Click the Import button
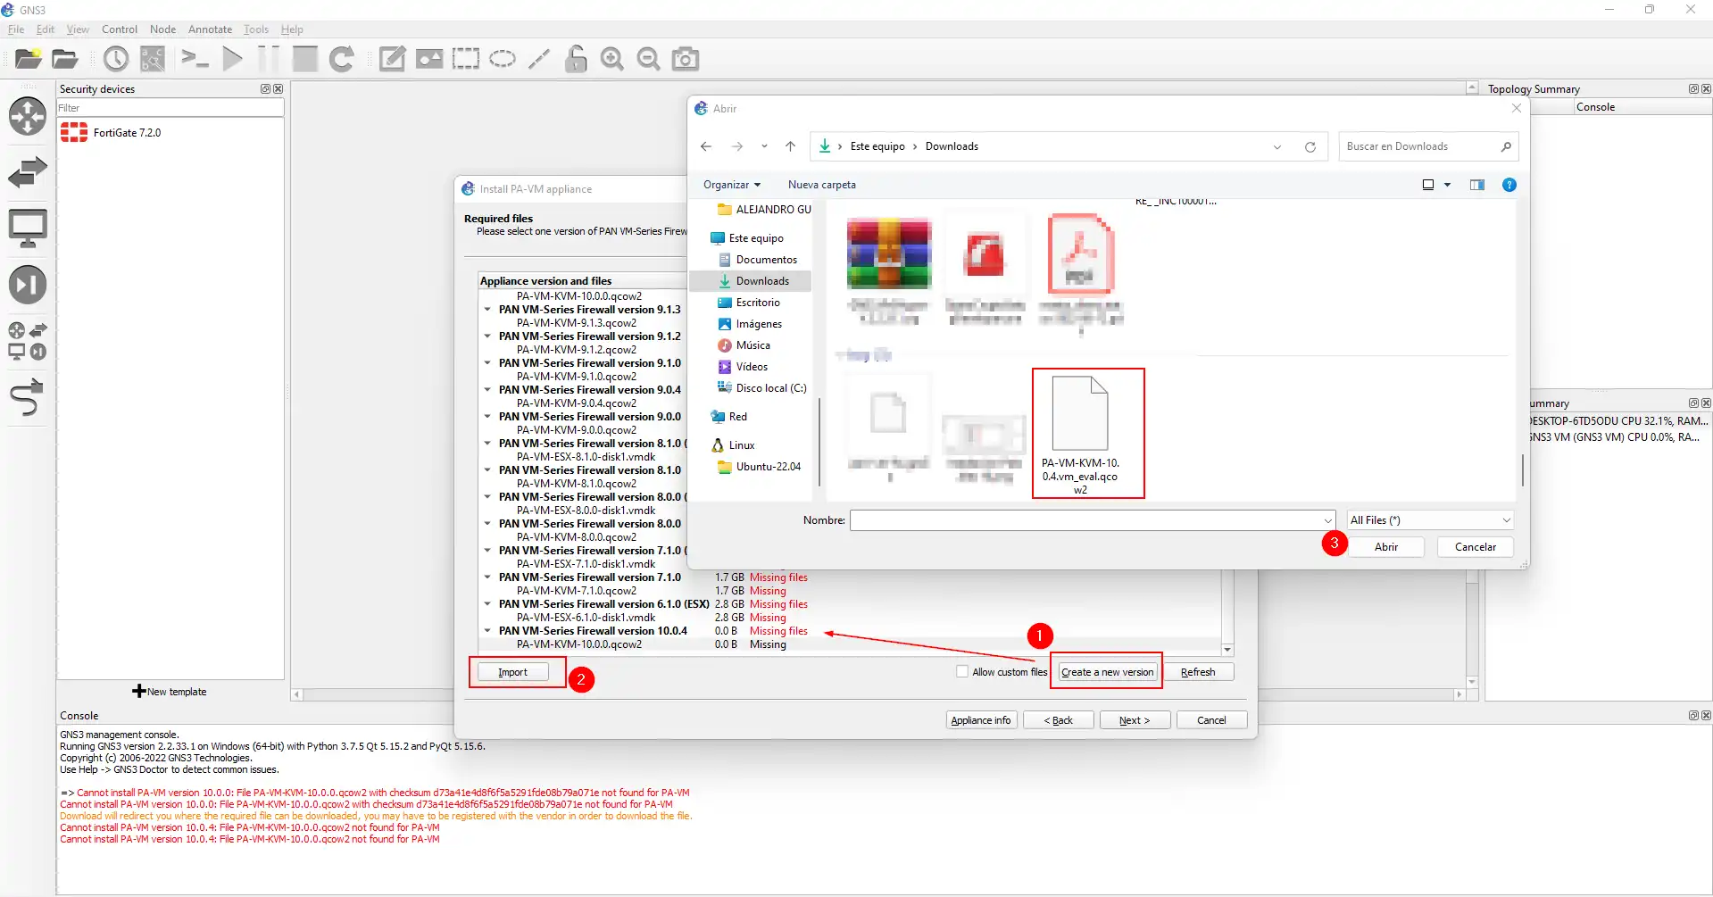The width and height of the screenshot is (1713, 897). tap(512, 672)
